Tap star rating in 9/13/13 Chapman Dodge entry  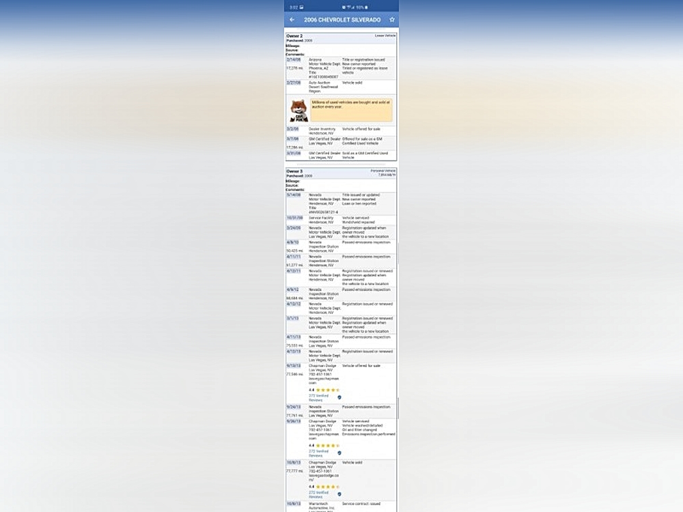[x=327, y=390]
